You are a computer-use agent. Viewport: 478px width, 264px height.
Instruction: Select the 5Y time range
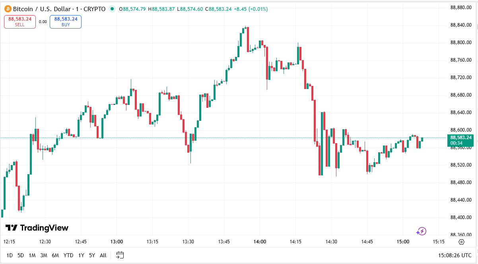(92, 255)
